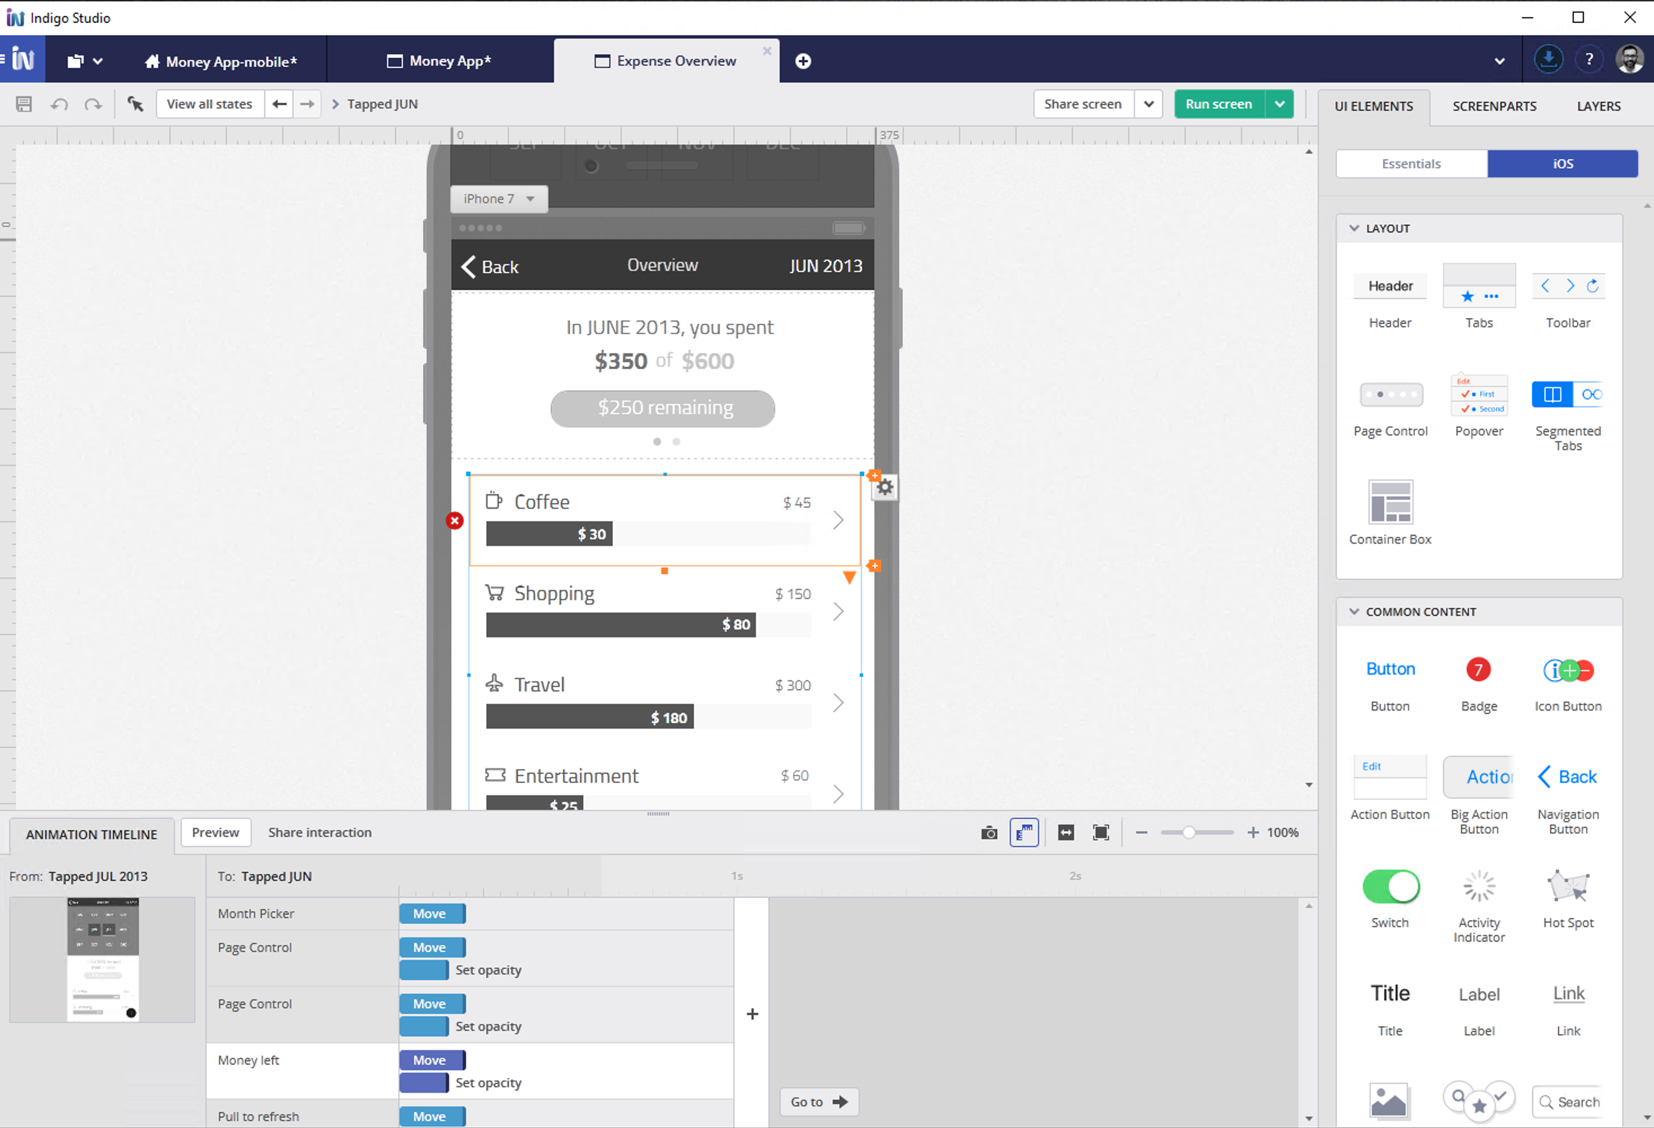Click the Go to button
This screenshot has height=1128, width=1654.
tap(819, 1101)
